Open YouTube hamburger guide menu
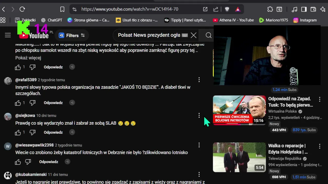The width and height of the screenshot is (328, 184). [8, 35]
